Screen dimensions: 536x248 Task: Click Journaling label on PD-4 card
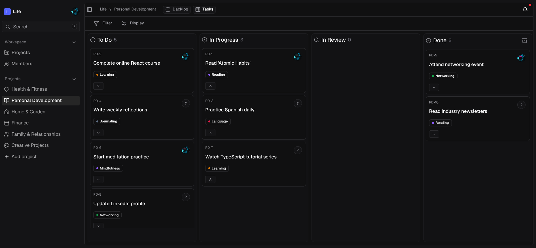coord(107,122)
